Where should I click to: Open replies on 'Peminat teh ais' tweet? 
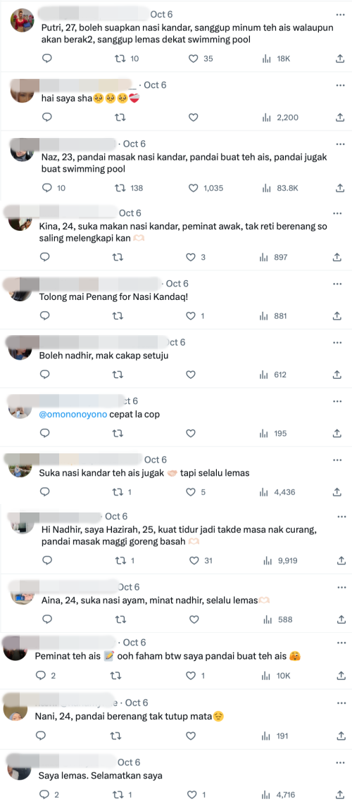point(41,676)
